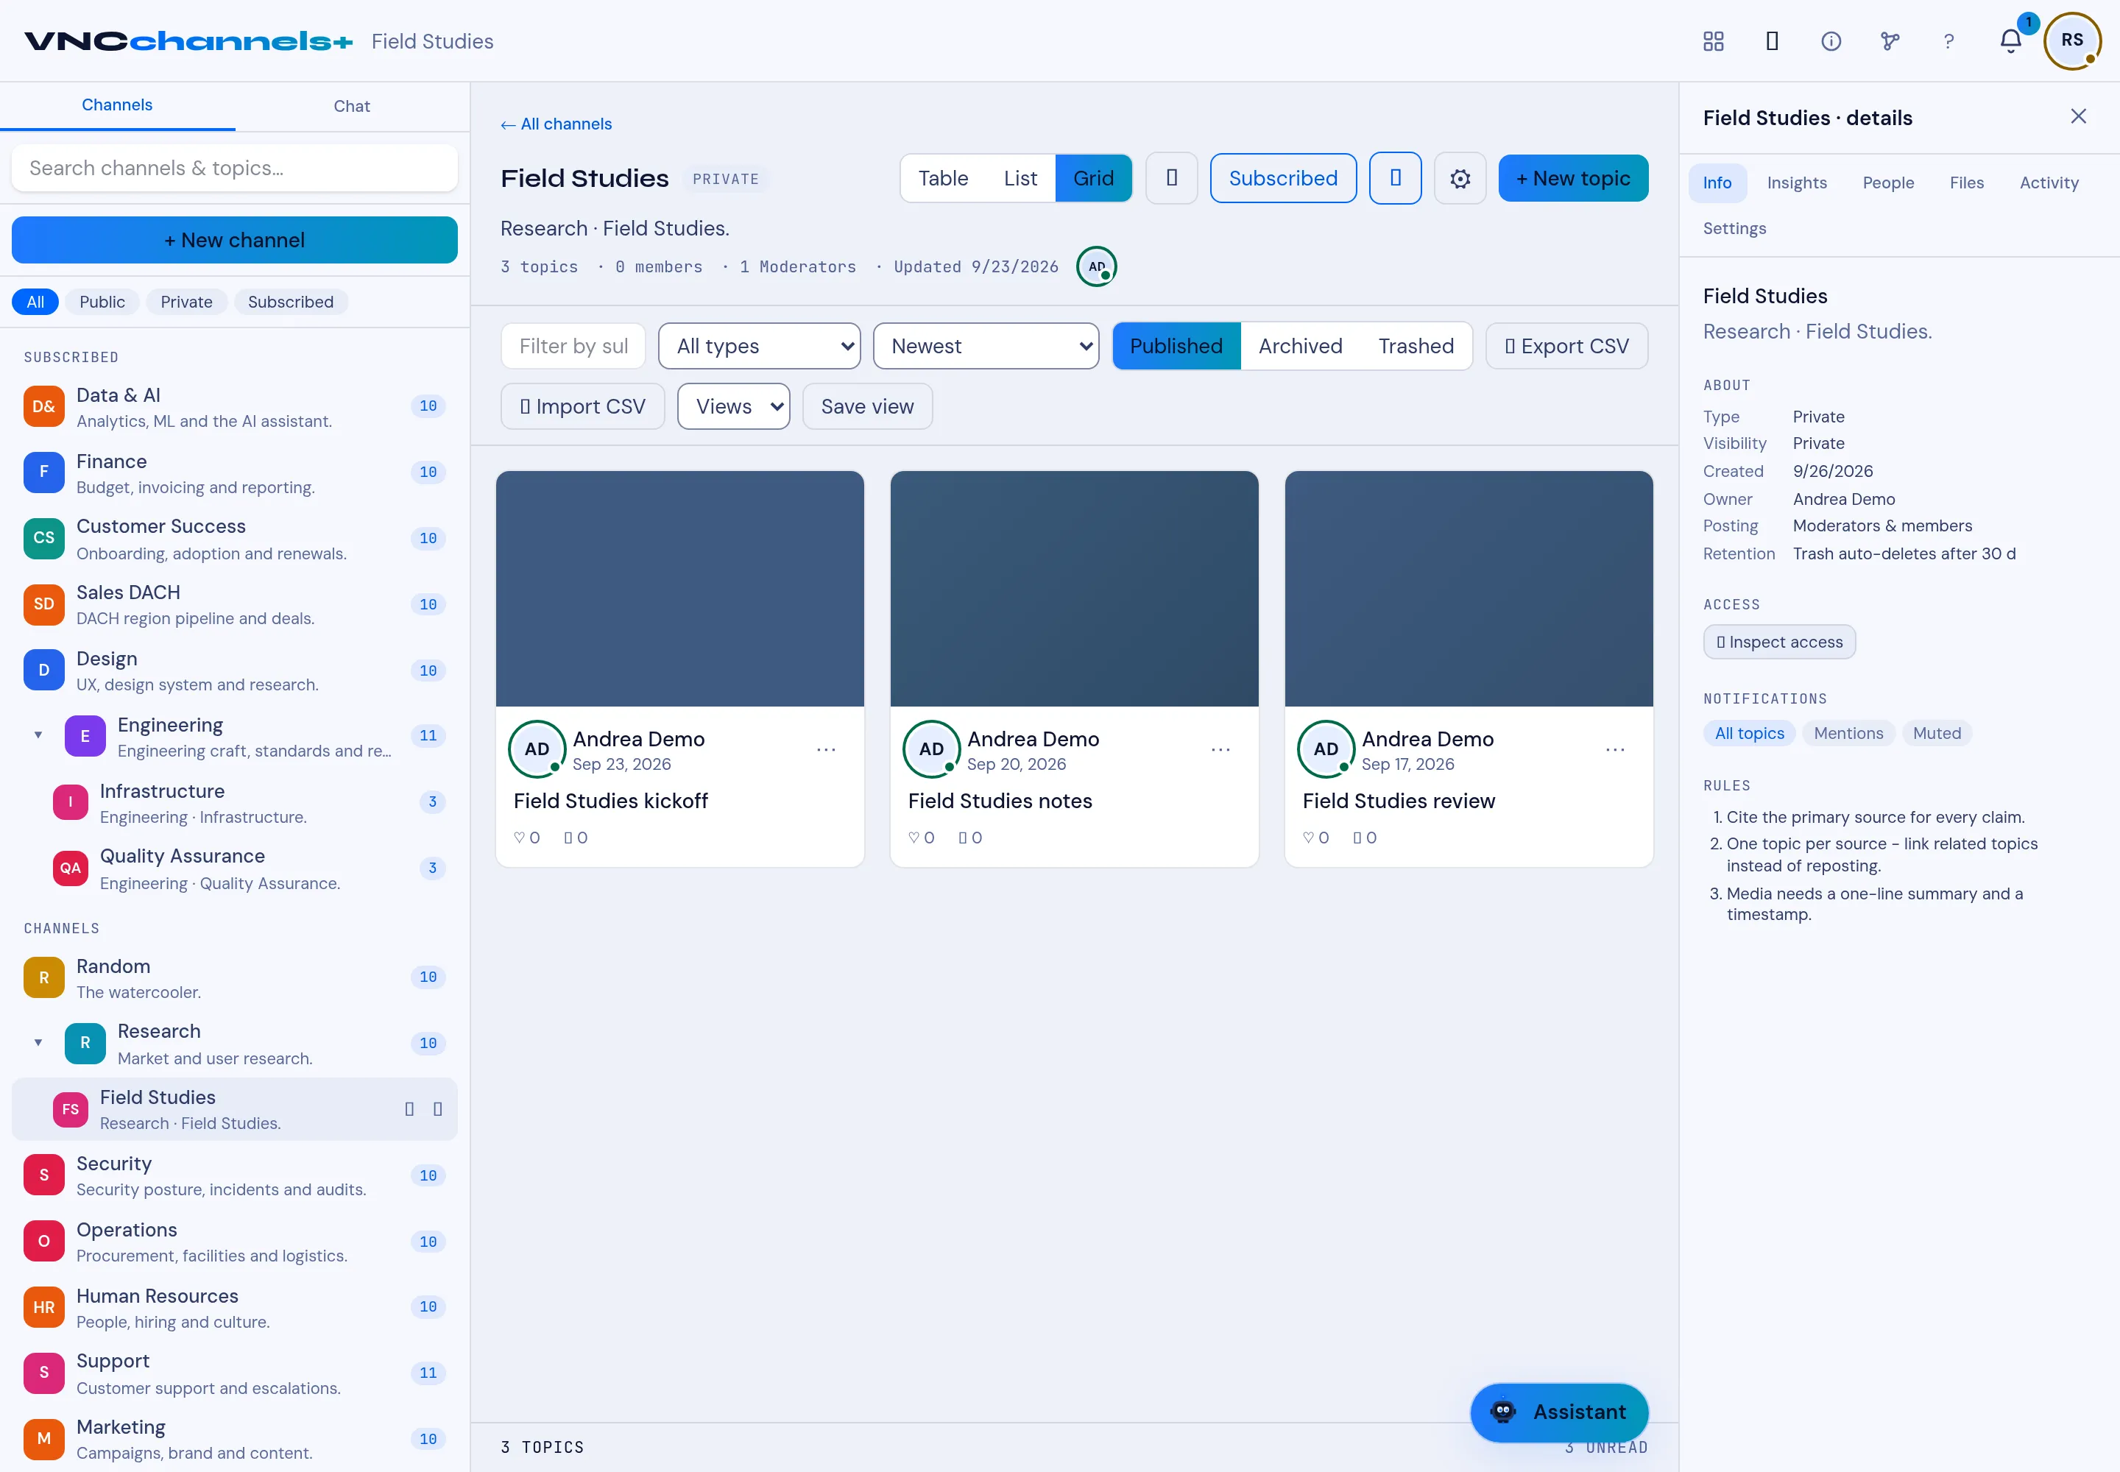The width and height of the screenshot is (2120, 1472).
Task: Click the Human Resources HR avatar
Action: 43,1307
